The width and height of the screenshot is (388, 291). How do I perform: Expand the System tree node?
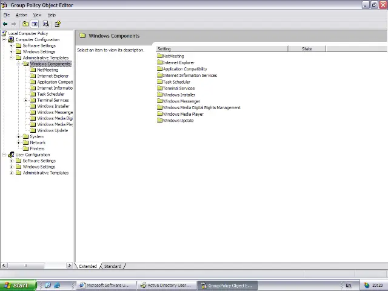pyautogui.click(x=18, y=136)
